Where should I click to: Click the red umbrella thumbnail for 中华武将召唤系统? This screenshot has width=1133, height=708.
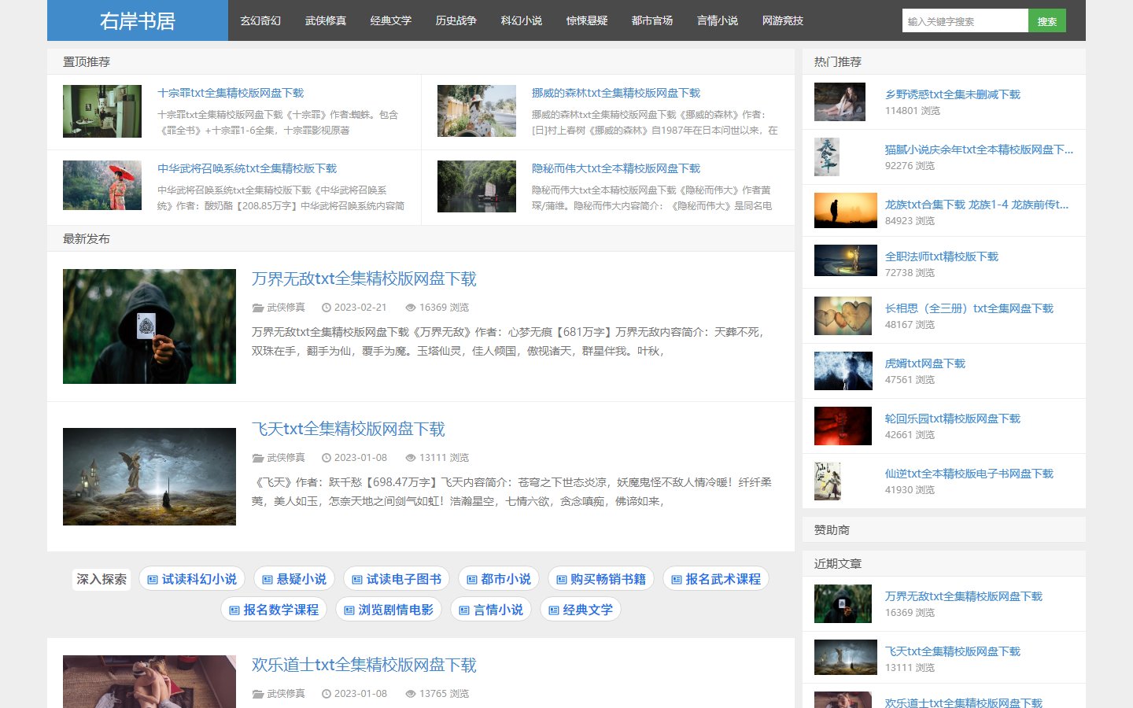[102, 186]
